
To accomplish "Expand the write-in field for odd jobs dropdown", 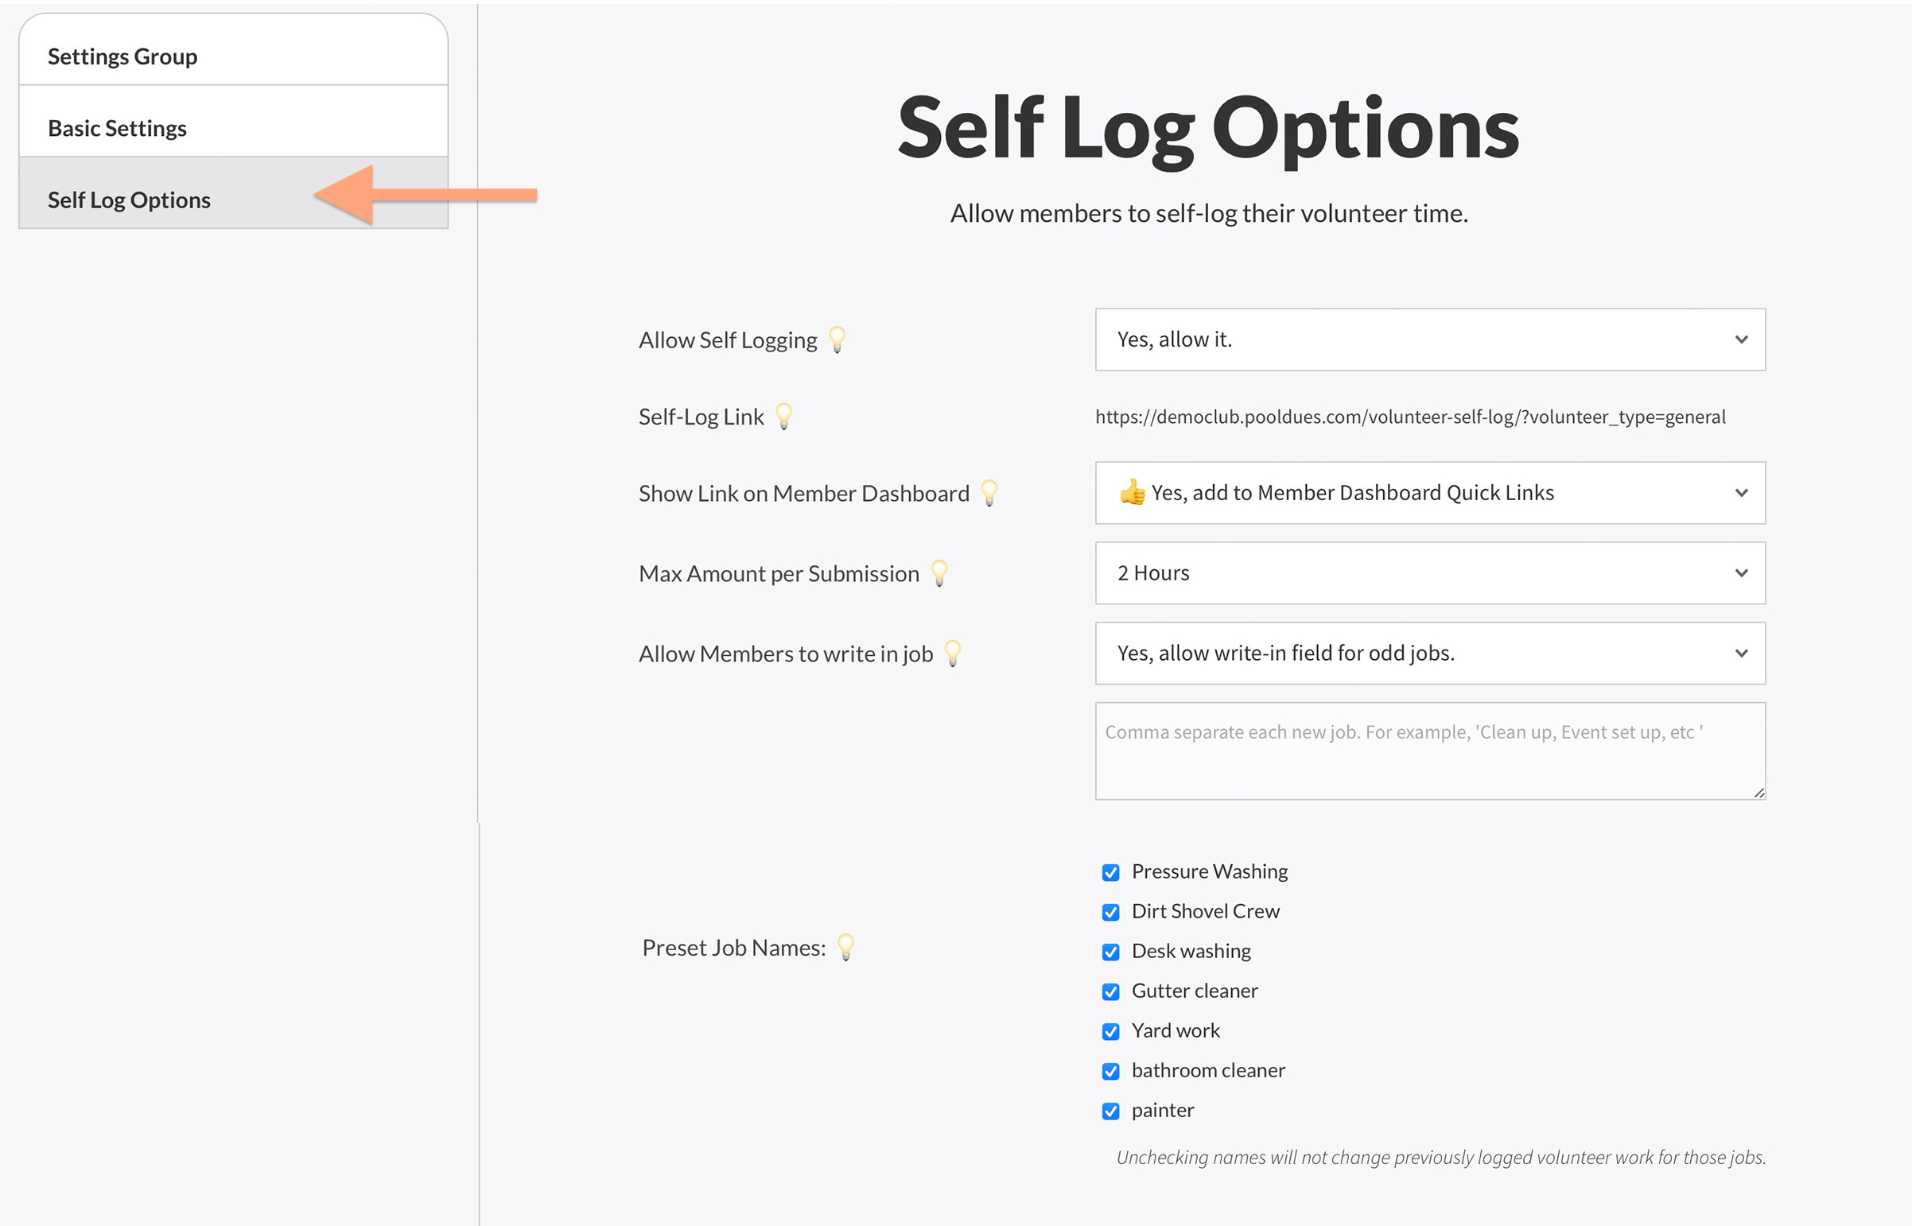I will (1429, 654).
